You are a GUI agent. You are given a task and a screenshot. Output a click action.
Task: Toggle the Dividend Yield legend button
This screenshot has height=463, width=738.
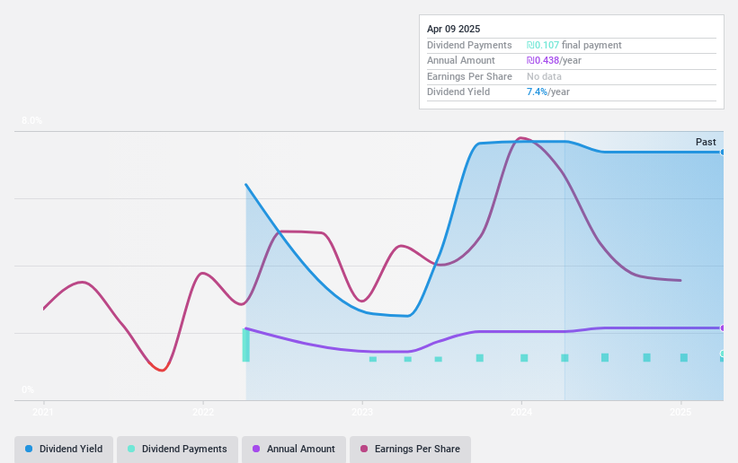coord(64,449)
